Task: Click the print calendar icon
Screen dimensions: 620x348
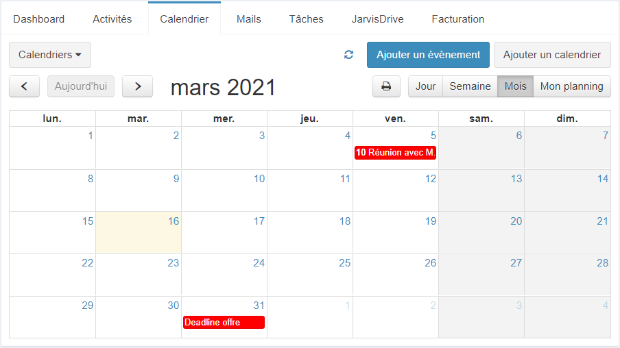Action: [x=386, y=86]
